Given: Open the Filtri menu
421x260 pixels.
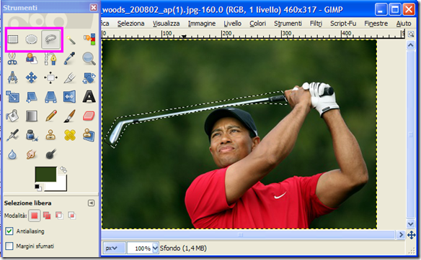Looking at the screenshot, I should pos(316,24).
